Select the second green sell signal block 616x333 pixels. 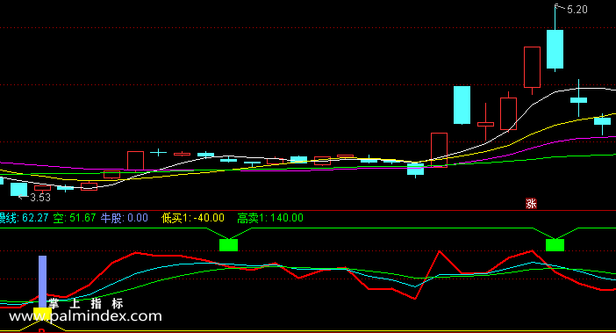[x=555, y=245]
